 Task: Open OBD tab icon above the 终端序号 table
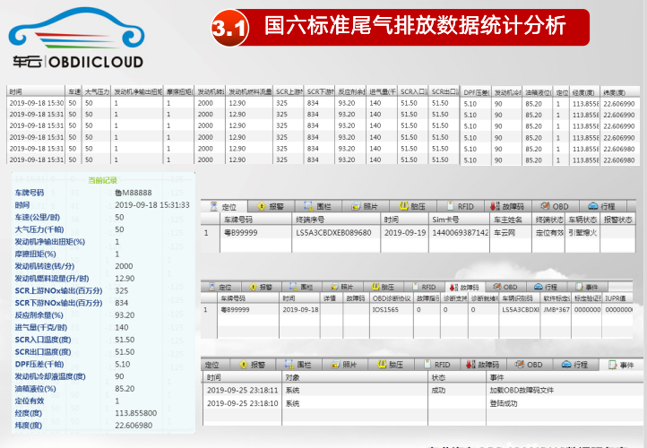pos(545,206)
